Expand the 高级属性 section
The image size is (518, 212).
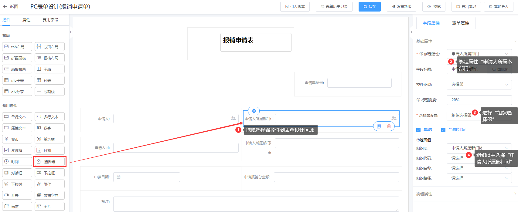(466, 194)
